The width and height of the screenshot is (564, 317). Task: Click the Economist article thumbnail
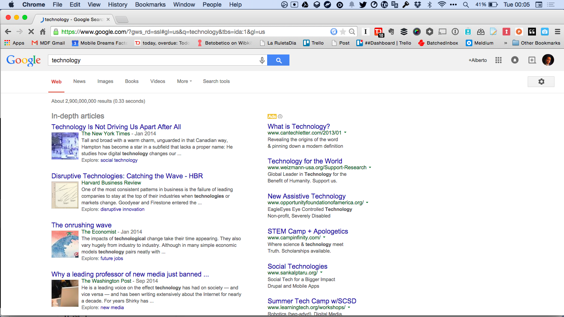65,244
